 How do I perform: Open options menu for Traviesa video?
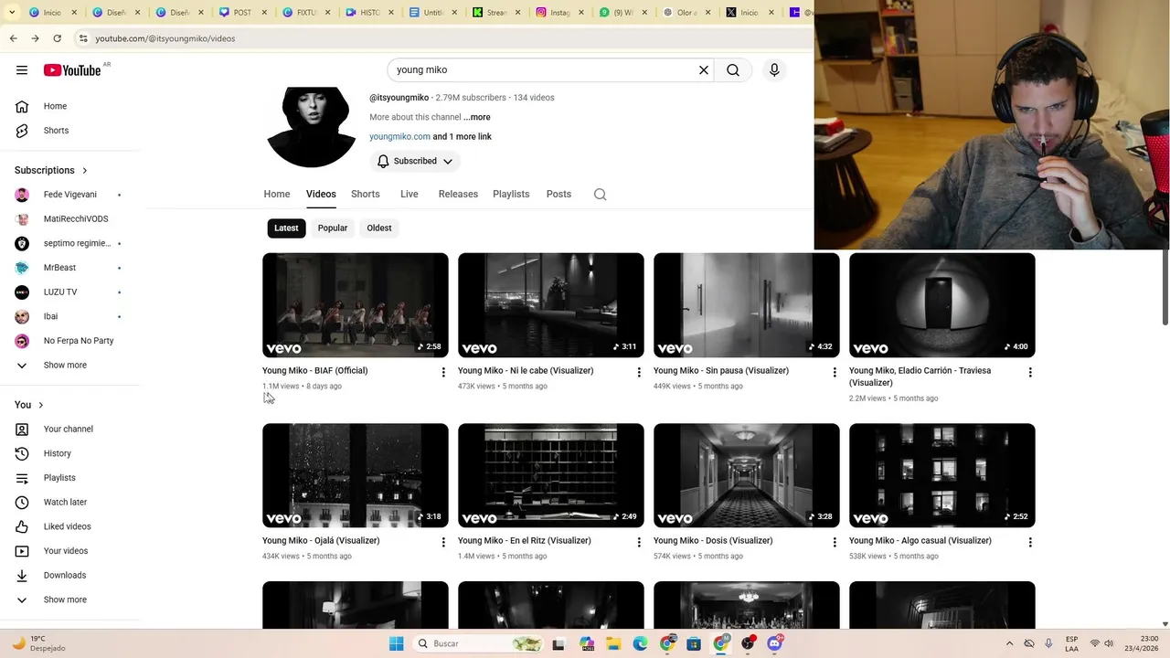pos(1030,372)
